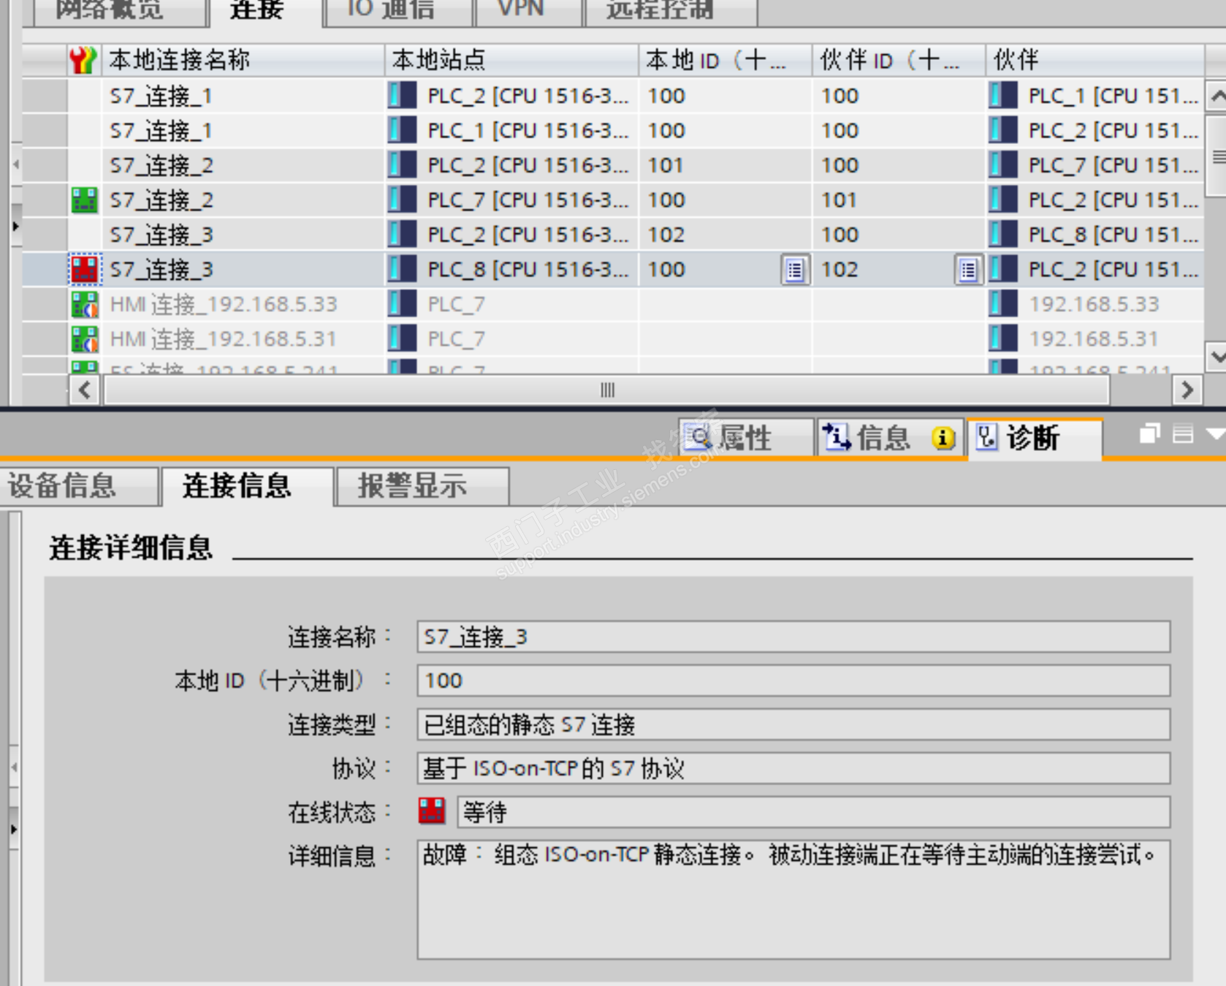Switch to the 报警显示 sub-tab
This screenshot has height=986, width=1226.
(422, 485)
